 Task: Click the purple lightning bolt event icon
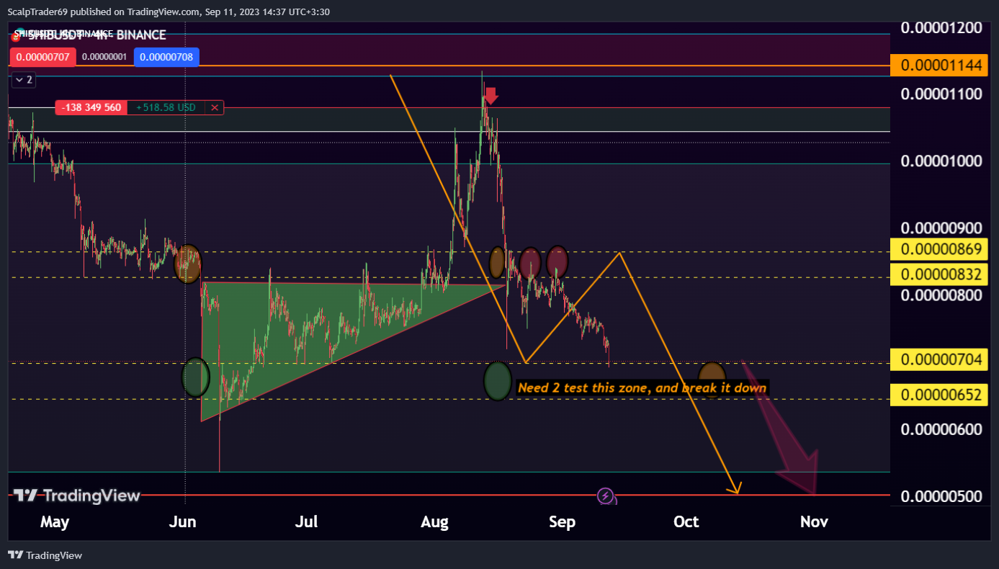(606, 496)
